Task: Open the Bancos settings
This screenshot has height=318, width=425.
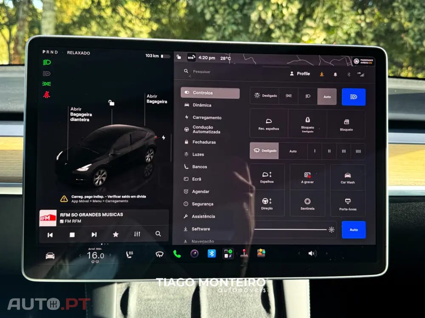Action: click(x=195, y=167)
